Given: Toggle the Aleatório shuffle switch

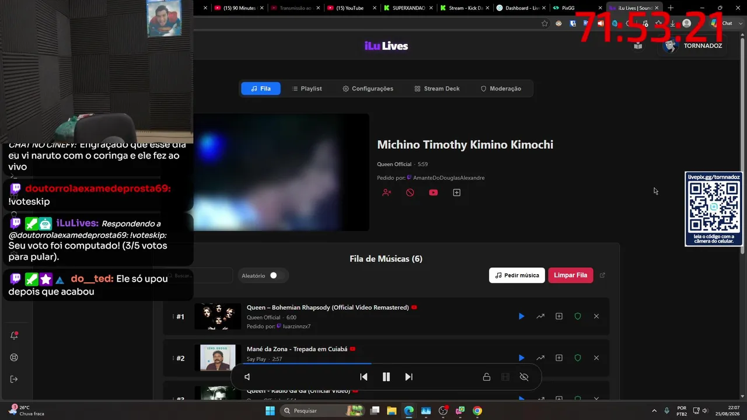Looking at the screenshot, I should click(276, 275).
